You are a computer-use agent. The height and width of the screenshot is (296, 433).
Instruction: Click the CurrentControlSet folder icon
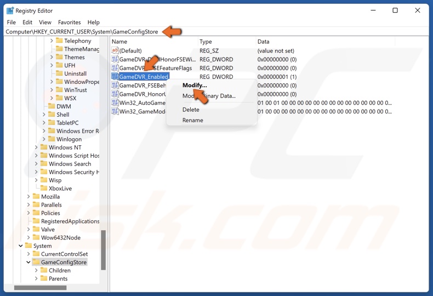point(36,254)
